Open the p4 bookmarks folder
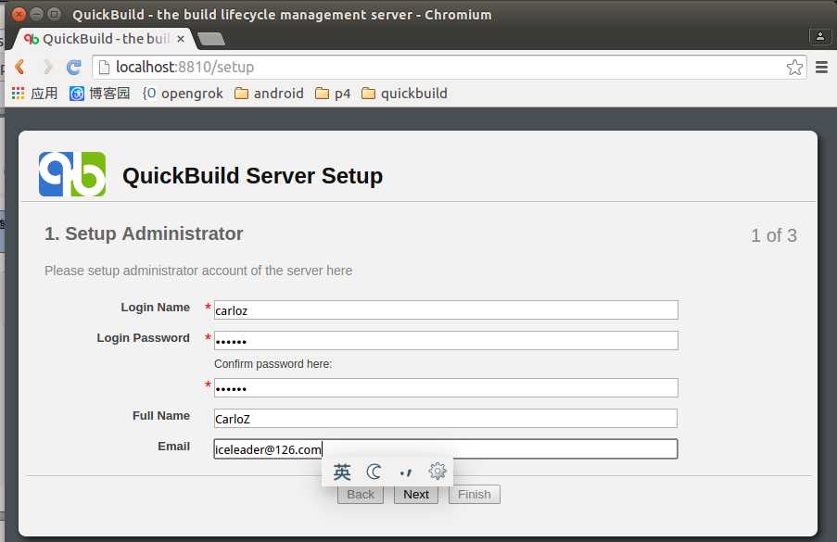The width and height of the screenshot is (837, 542). pyautogui.click(x=333, y=94)
